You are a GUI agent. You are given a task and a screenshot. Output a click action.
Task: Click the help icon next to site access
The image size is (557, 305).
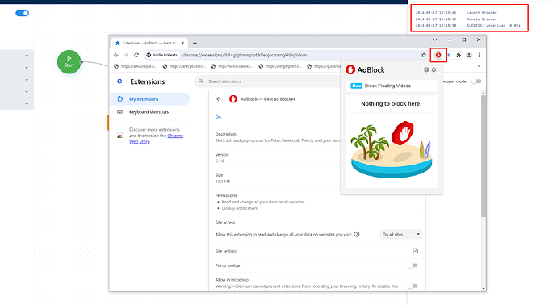point(357,234)
